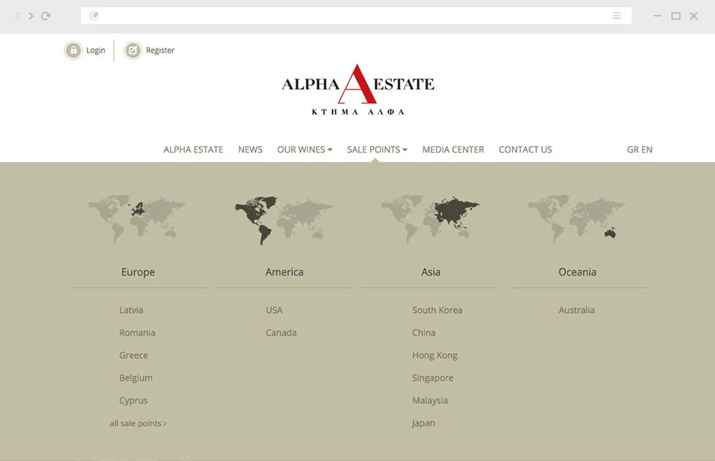This screenshot has height=461, width=715.
Task: Go to the News menu item
Action: click(250, 150)
